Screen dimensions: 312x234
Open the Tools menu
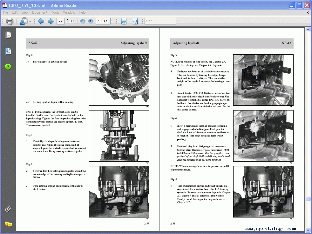coord(55,12)
